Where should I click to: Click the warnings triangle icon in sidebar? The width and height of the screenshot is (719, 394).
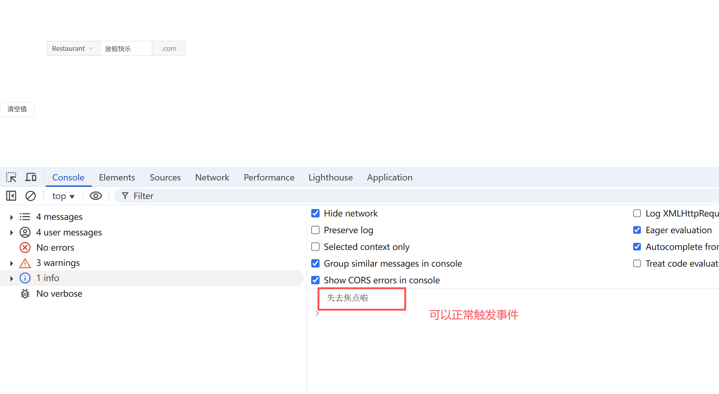[x=25, y=263]
